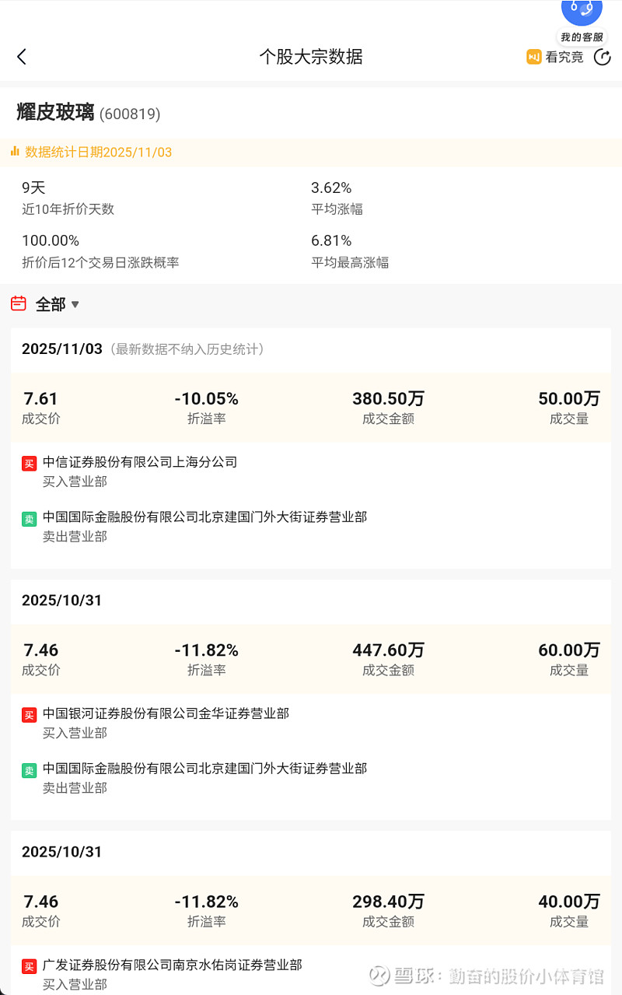Open 中国银河证券金华证券营业部 buyer details
622x995 pixels.
pos(166,713)
